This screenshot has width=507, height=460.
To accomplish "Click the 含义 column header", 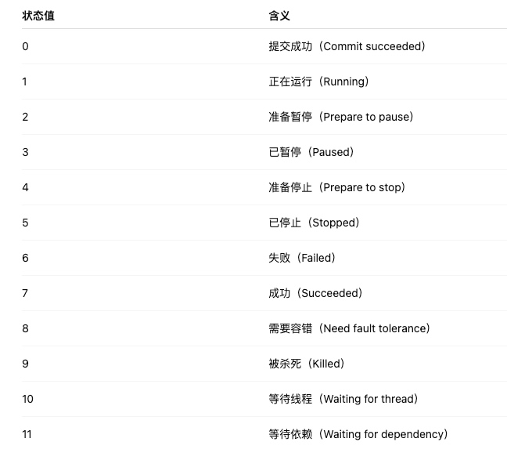I will pos(279,16).
